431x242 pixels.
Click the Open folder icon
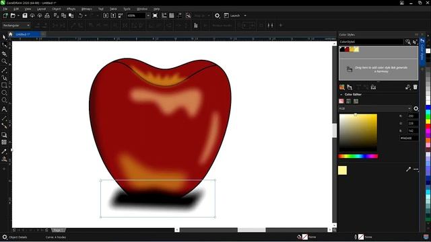pyautogui.click(x=13, y=15)
